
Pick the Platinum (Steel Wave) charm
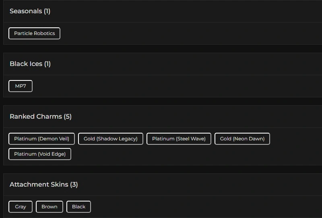click(x=179, y=139)
